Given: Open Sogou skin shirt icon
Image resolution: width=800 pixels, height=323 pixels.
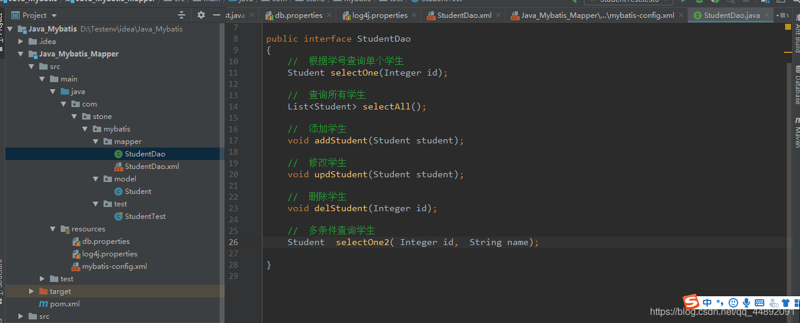Looking at the screenshot, I should coord(785,303).
